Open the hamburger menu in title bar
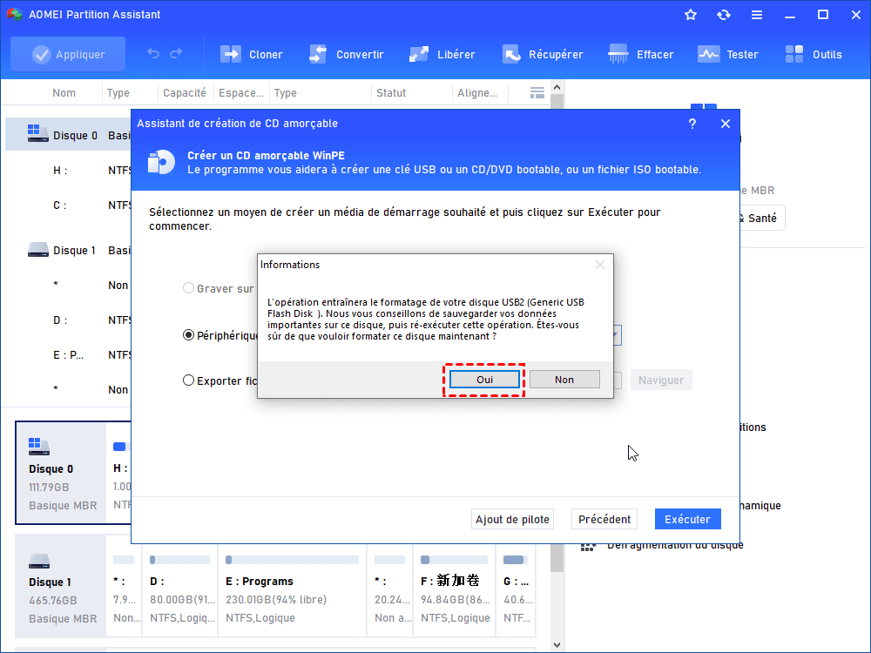 pos(757,15)
